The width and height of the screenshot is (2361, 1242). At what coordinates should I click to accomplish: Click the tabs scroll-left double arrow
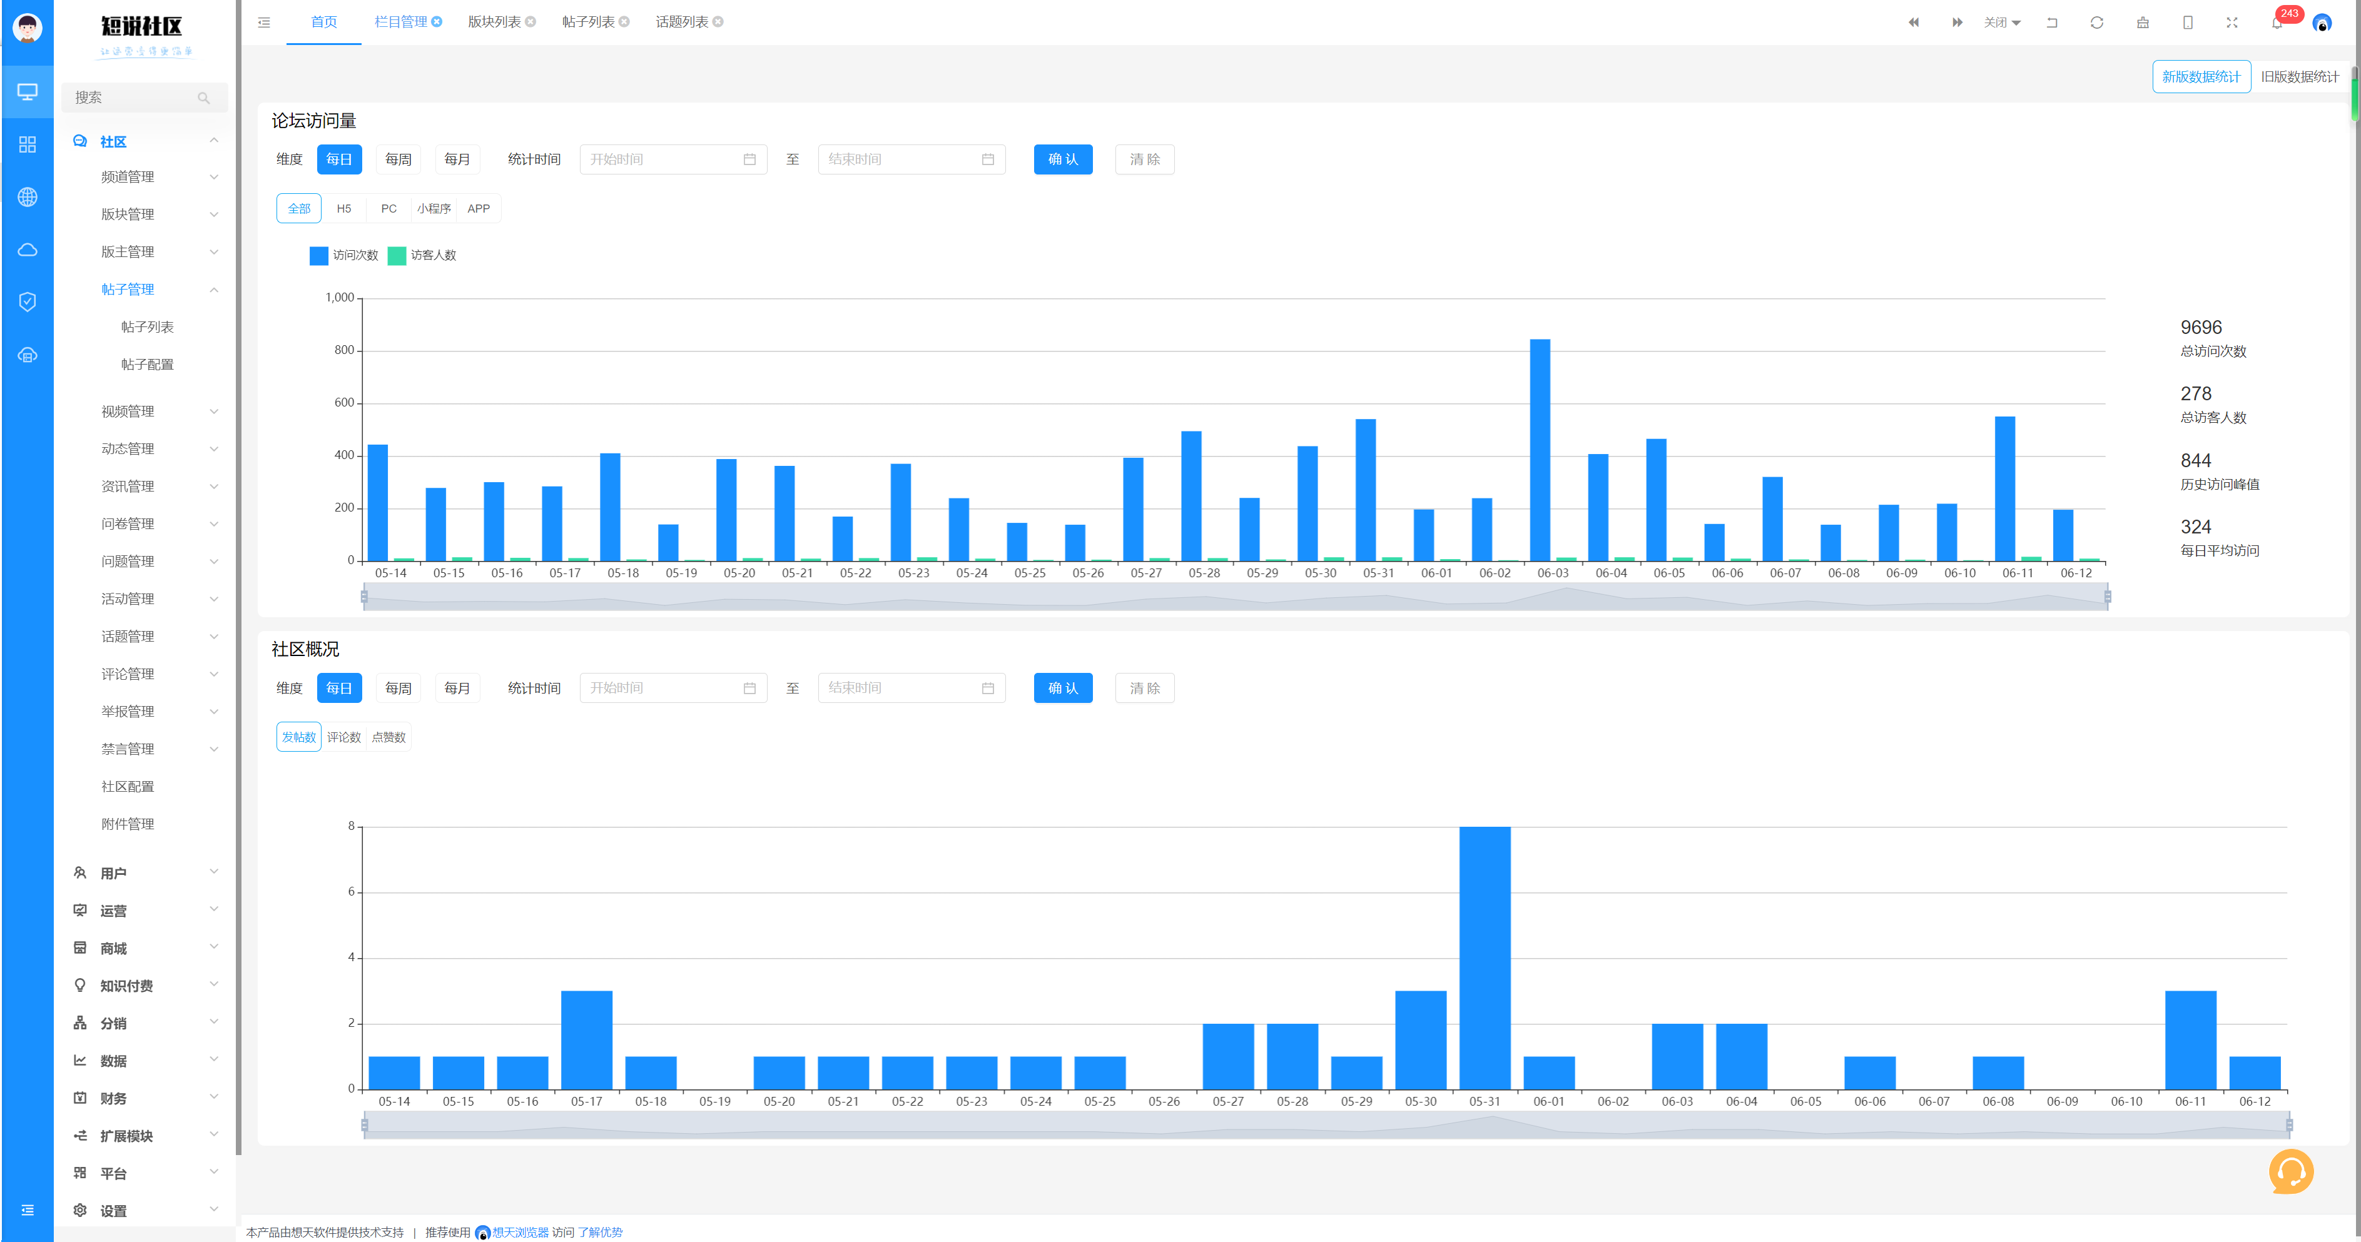[1914, 22]
